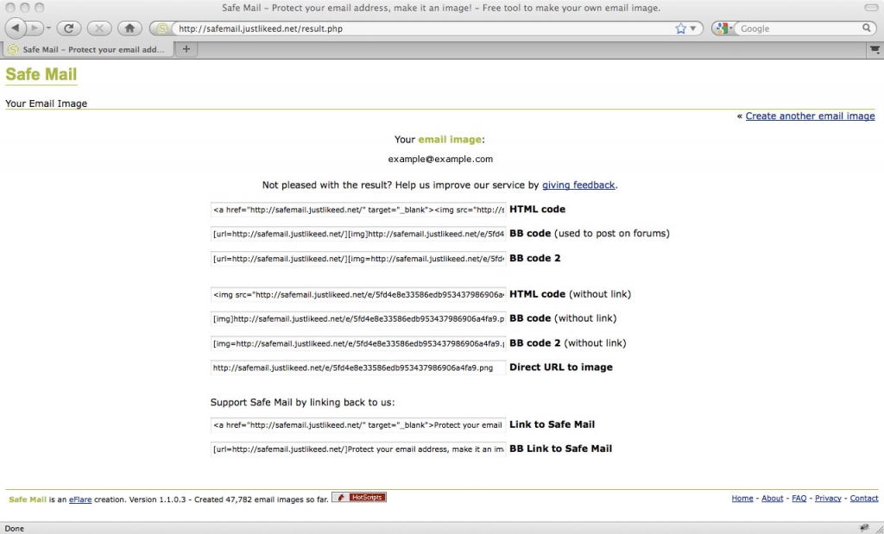Open a new tab with plus button
Image resolution: width=884 pixels, height=534 pixels.
(x=186, y=49)
